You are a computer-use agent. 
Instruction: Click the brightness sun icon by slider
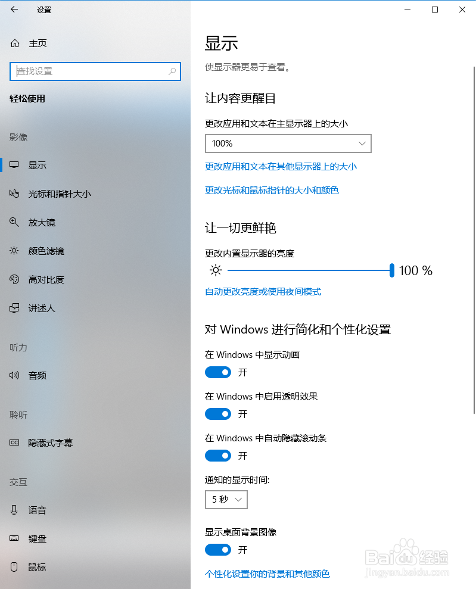click(216, 270)
